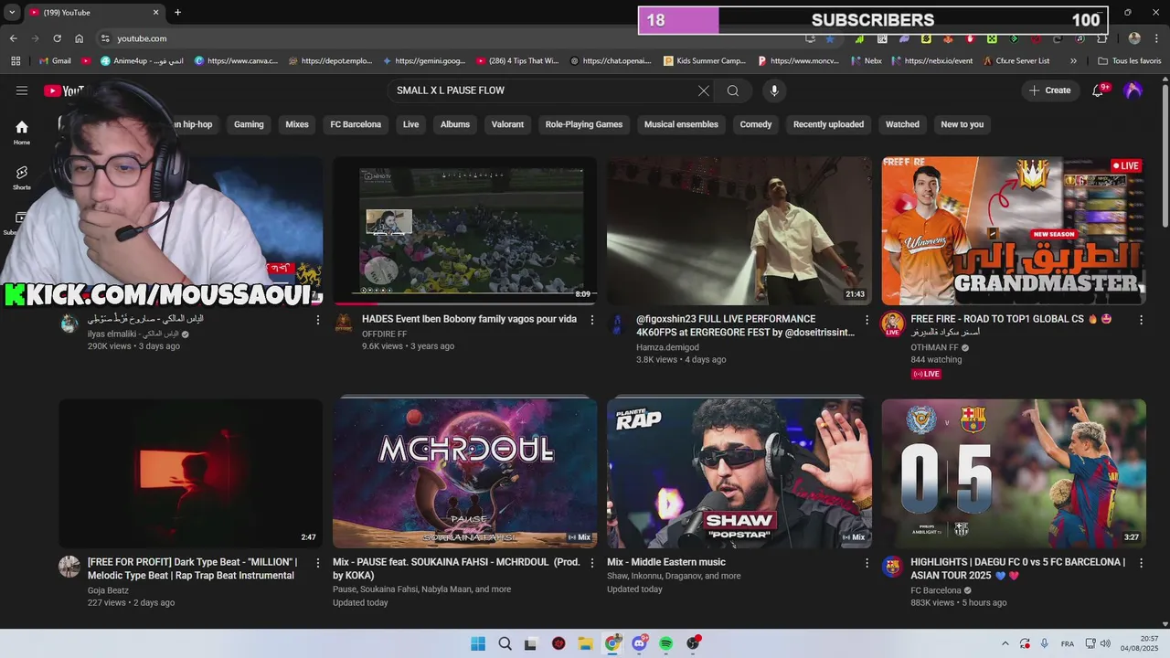The width and height of the screenshot is (1170, 658).
Task: Open the Tous les favoris folder
Action: [1130, 61]
